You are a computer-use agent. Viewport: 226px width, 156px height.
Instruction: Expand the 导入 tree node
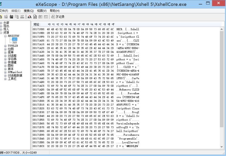(x=1, y=30)
